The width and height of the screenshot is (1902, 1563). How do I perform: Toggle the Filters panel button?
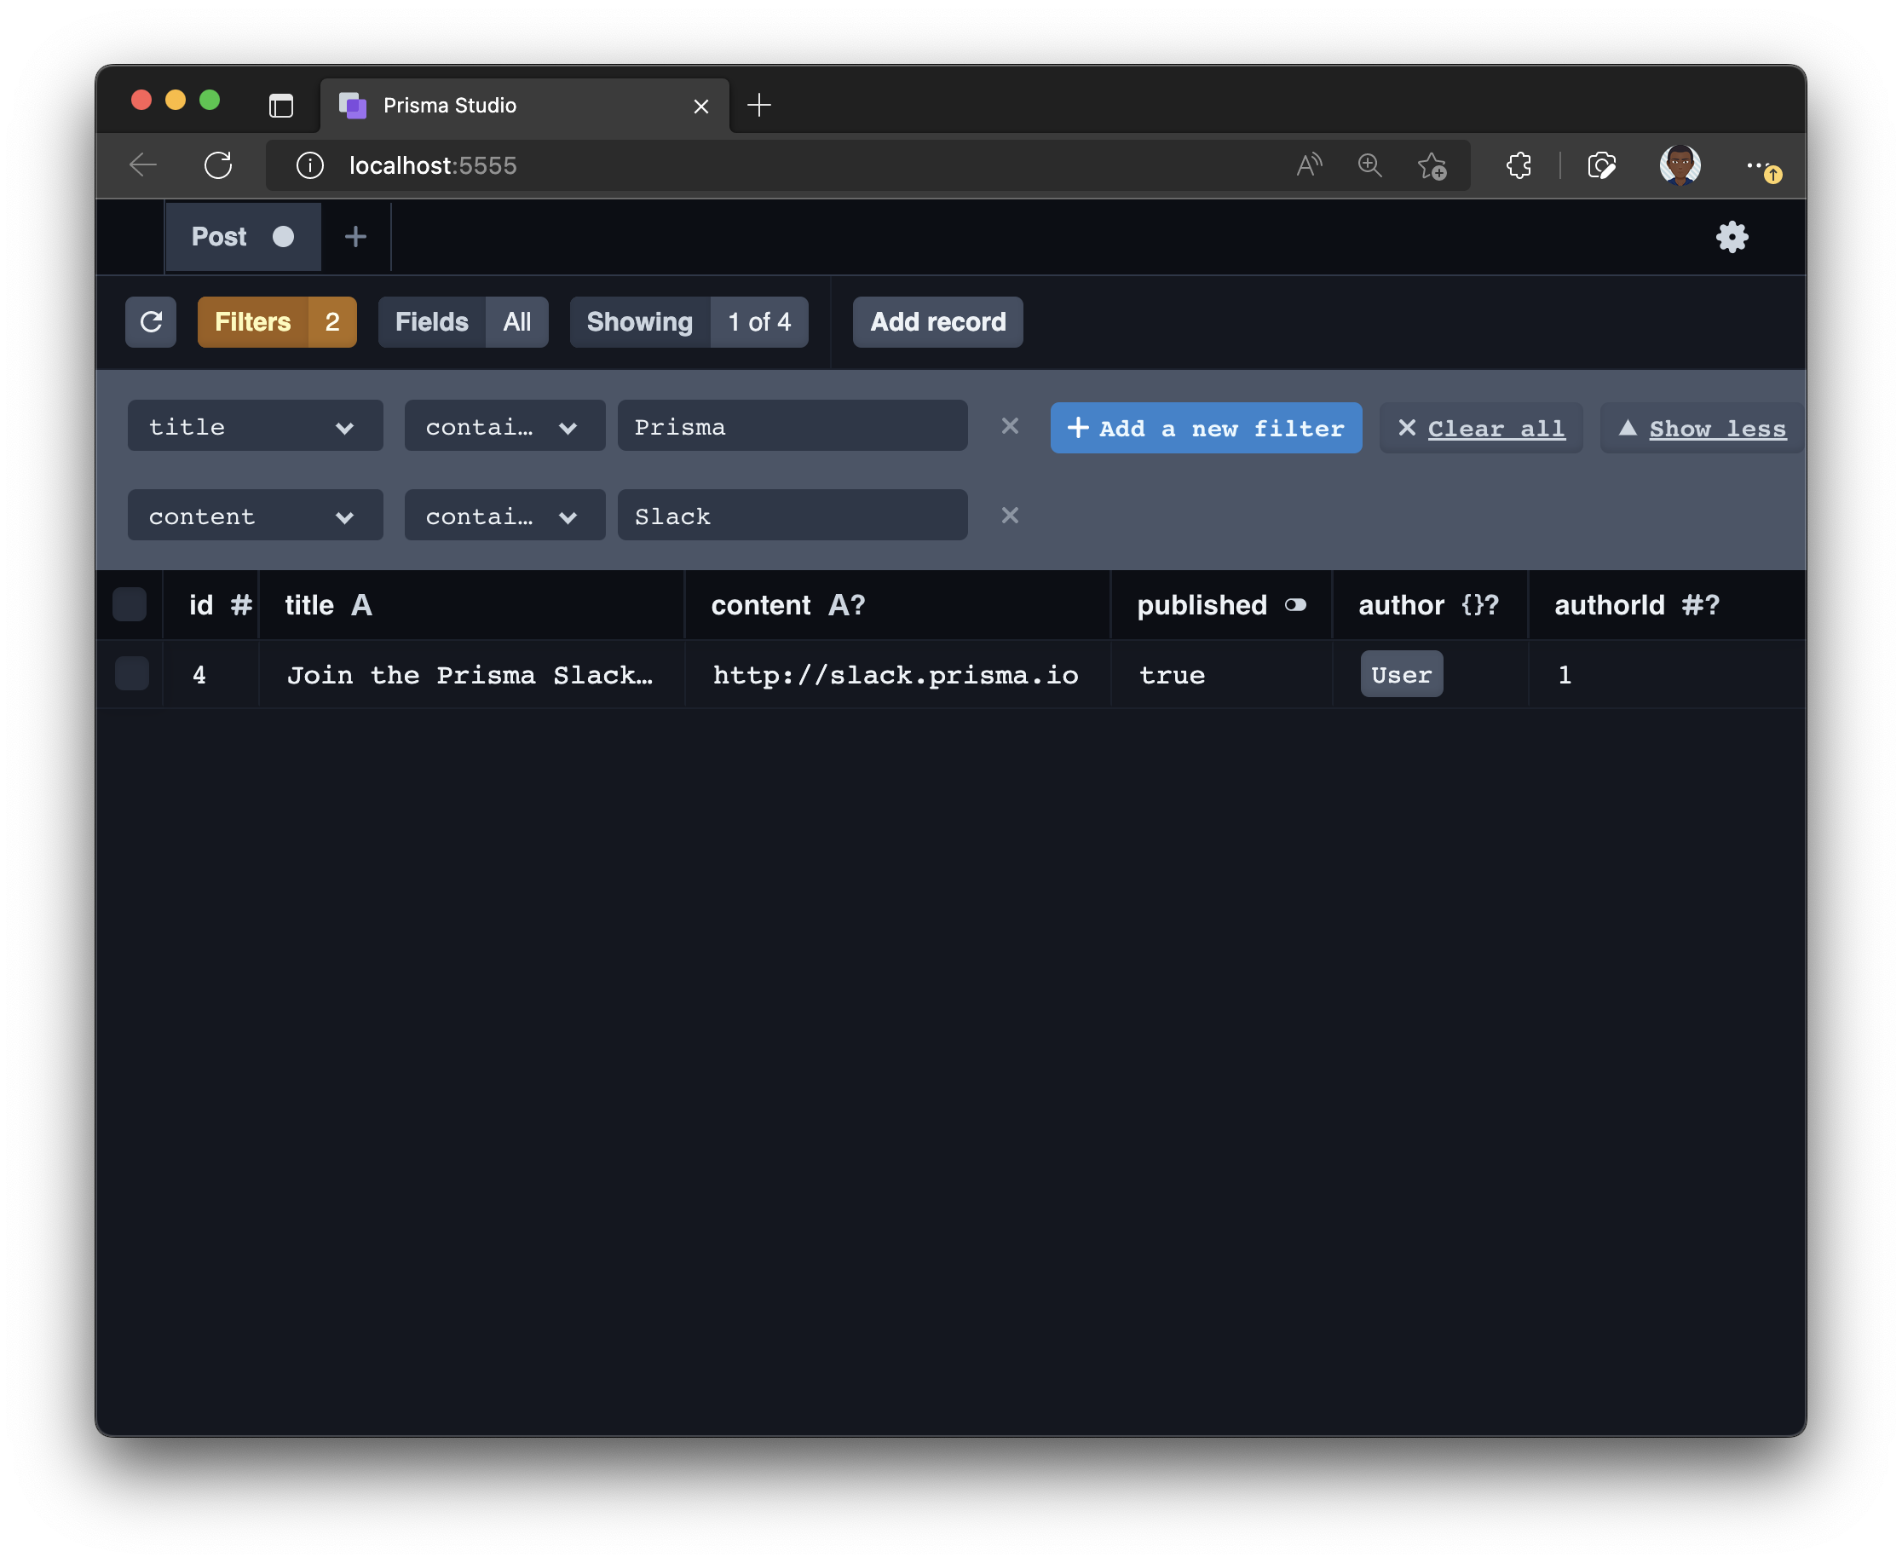[x=277, y=322]
